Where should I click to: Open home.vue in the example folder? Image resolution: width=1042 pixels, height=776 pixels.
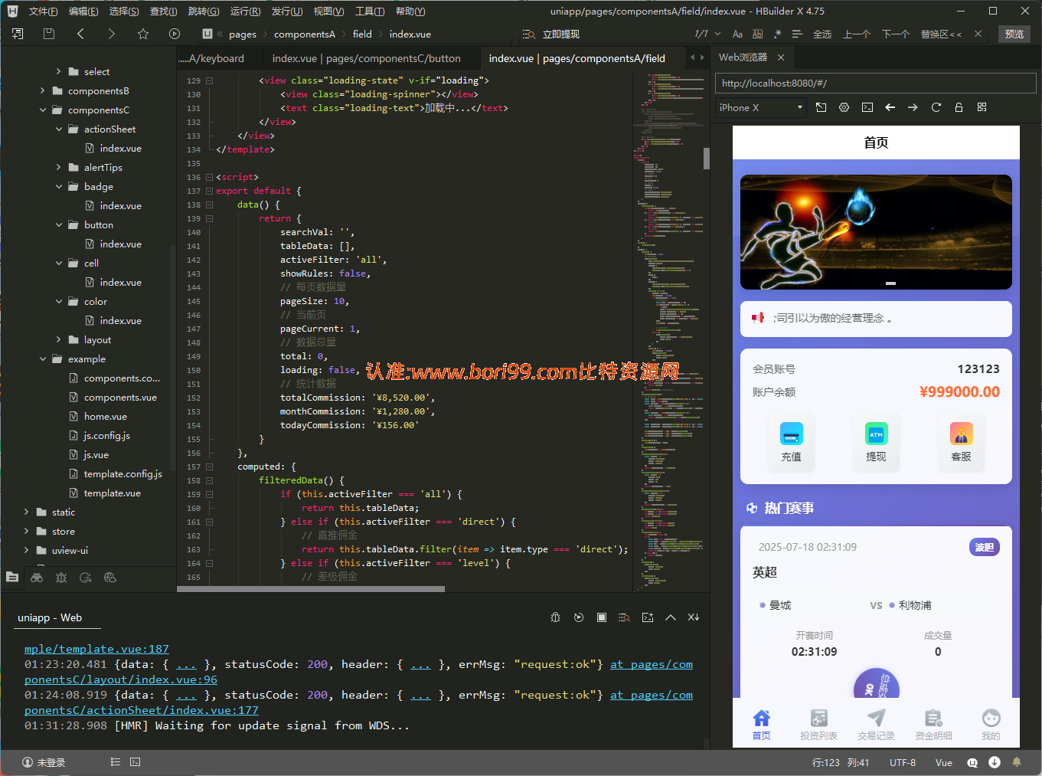pyautogui.click(x=106, y=416)
